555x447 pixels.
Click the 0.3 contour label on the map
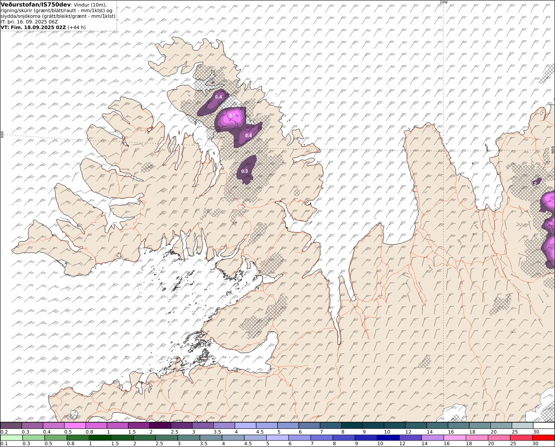click(245, 171)
